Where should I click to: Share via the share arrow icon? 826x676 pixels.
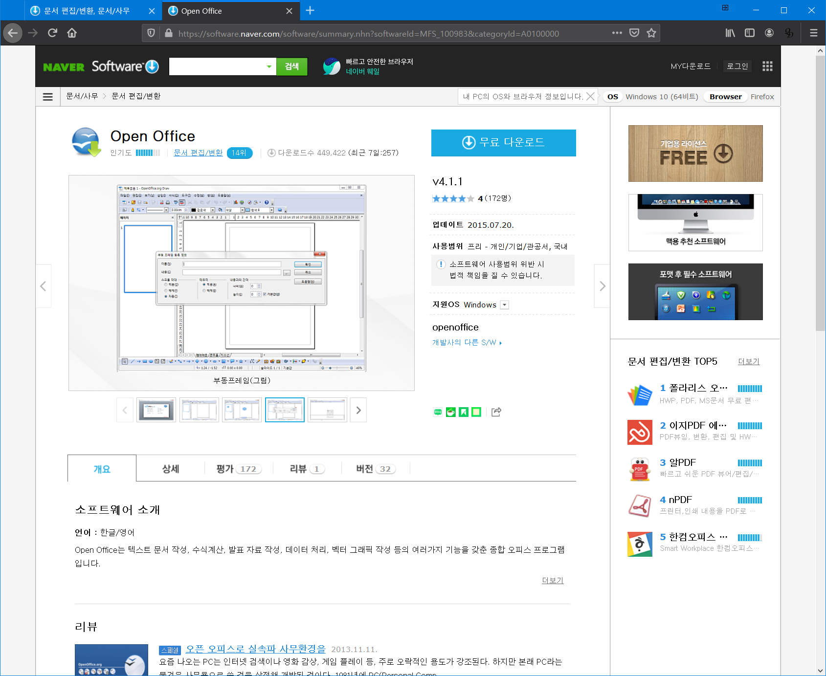pyautogui.click(x=496, y=412)
